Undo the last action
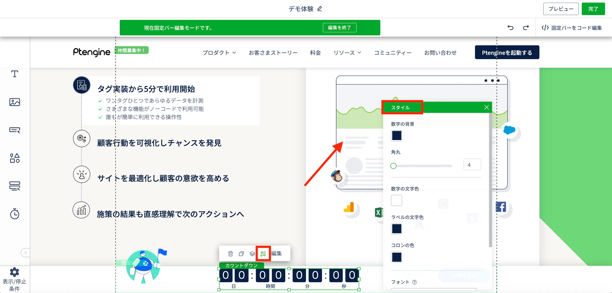 pos(510,28)
